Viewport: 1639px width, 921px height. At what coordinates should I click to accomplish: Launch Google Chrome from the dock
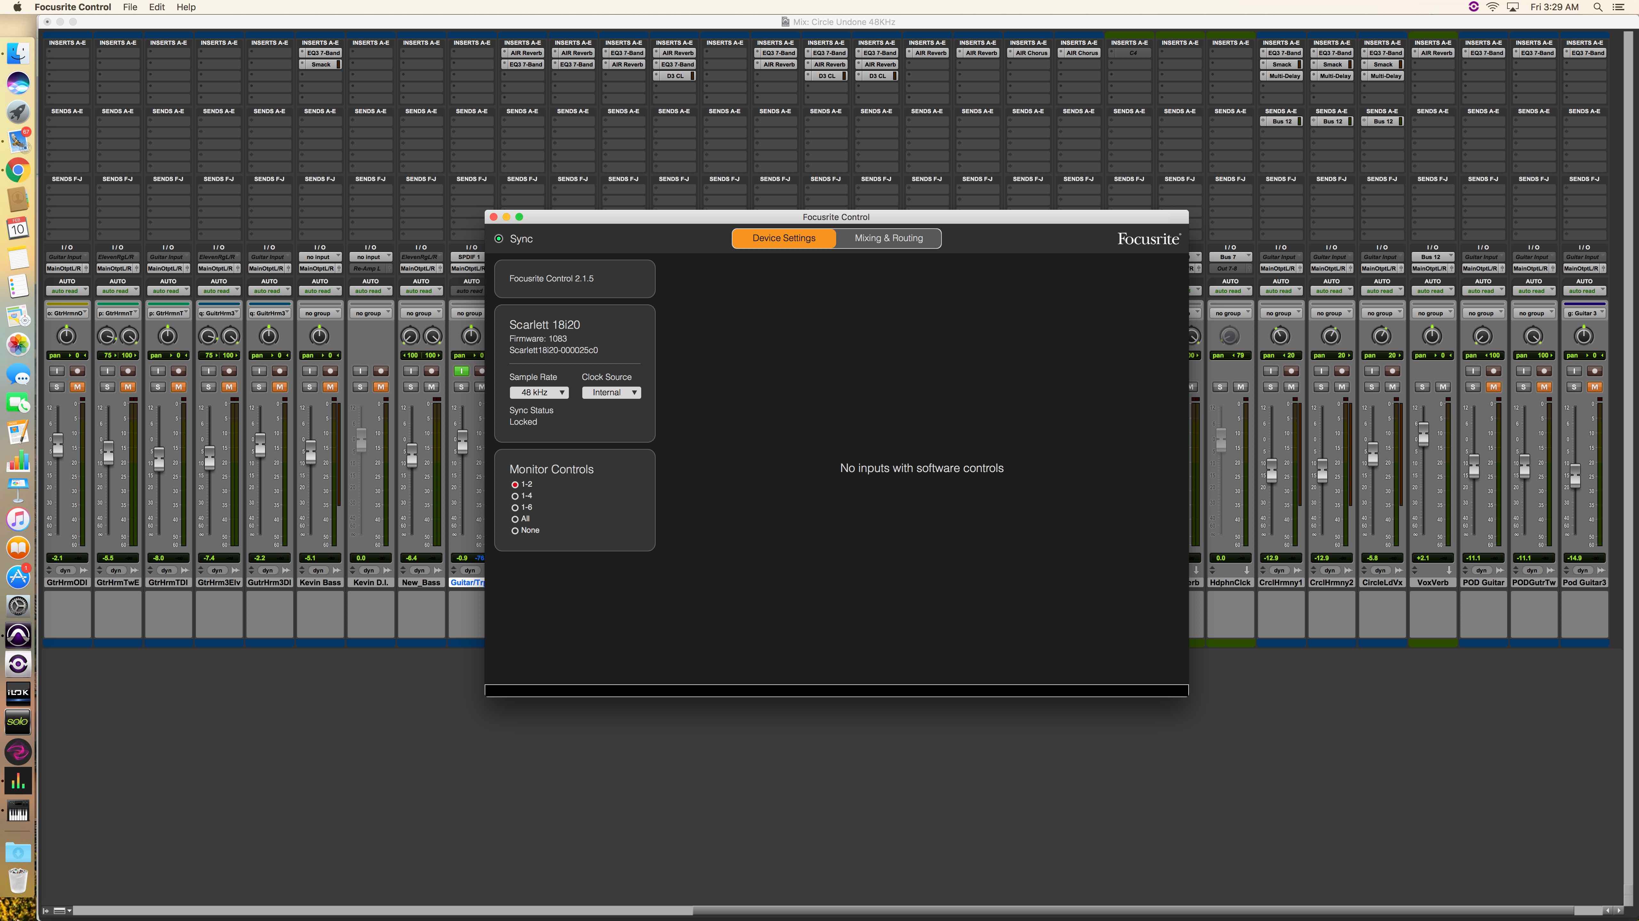coord(18,170)
